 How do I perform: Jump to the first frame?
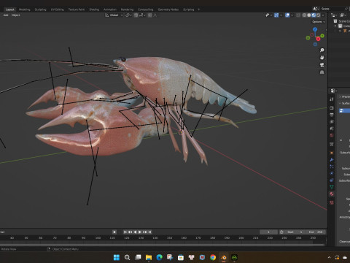(x=125, y=232)
